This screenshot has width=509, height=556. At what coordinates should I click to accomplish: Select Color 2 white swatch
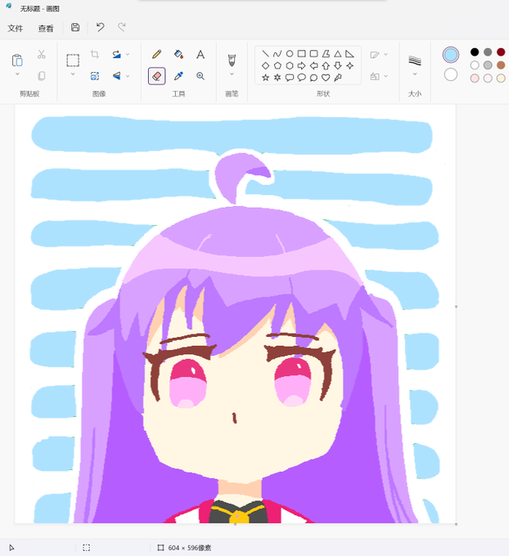[x=451, y=74]
